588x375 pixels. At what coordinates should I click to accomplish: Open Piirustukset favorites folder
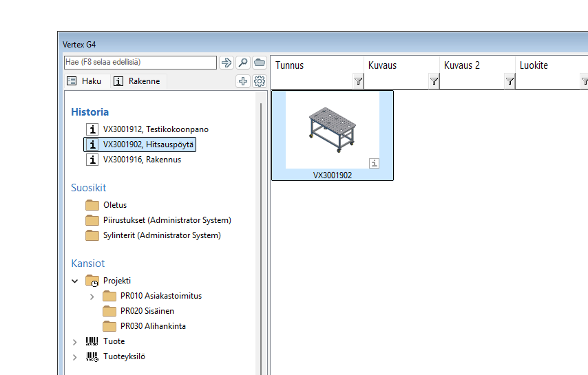click(167, 220)
